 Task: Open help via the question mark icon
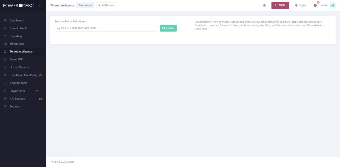315,5
